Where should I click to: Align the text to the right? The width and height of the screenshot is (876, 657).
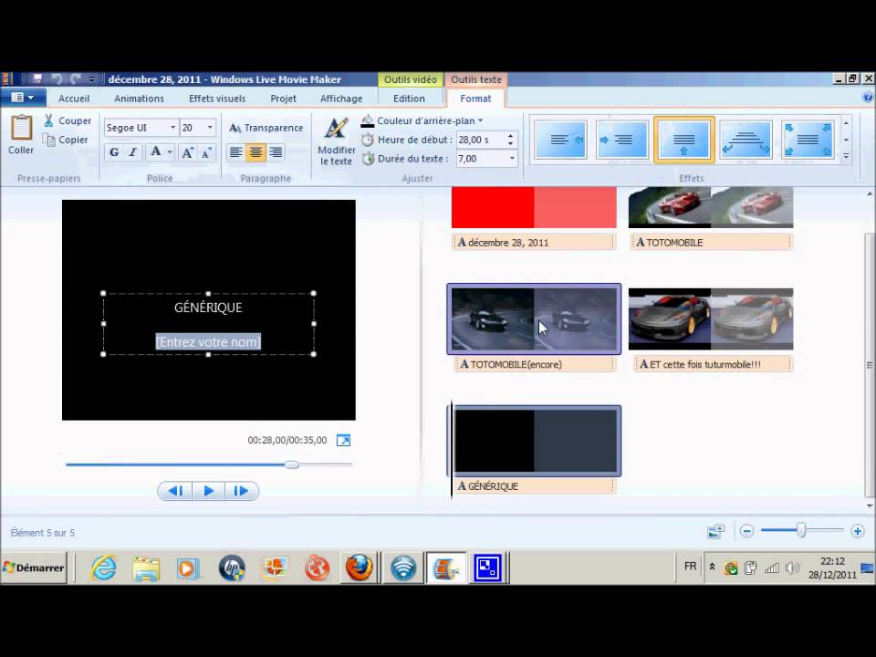(276, 152)
